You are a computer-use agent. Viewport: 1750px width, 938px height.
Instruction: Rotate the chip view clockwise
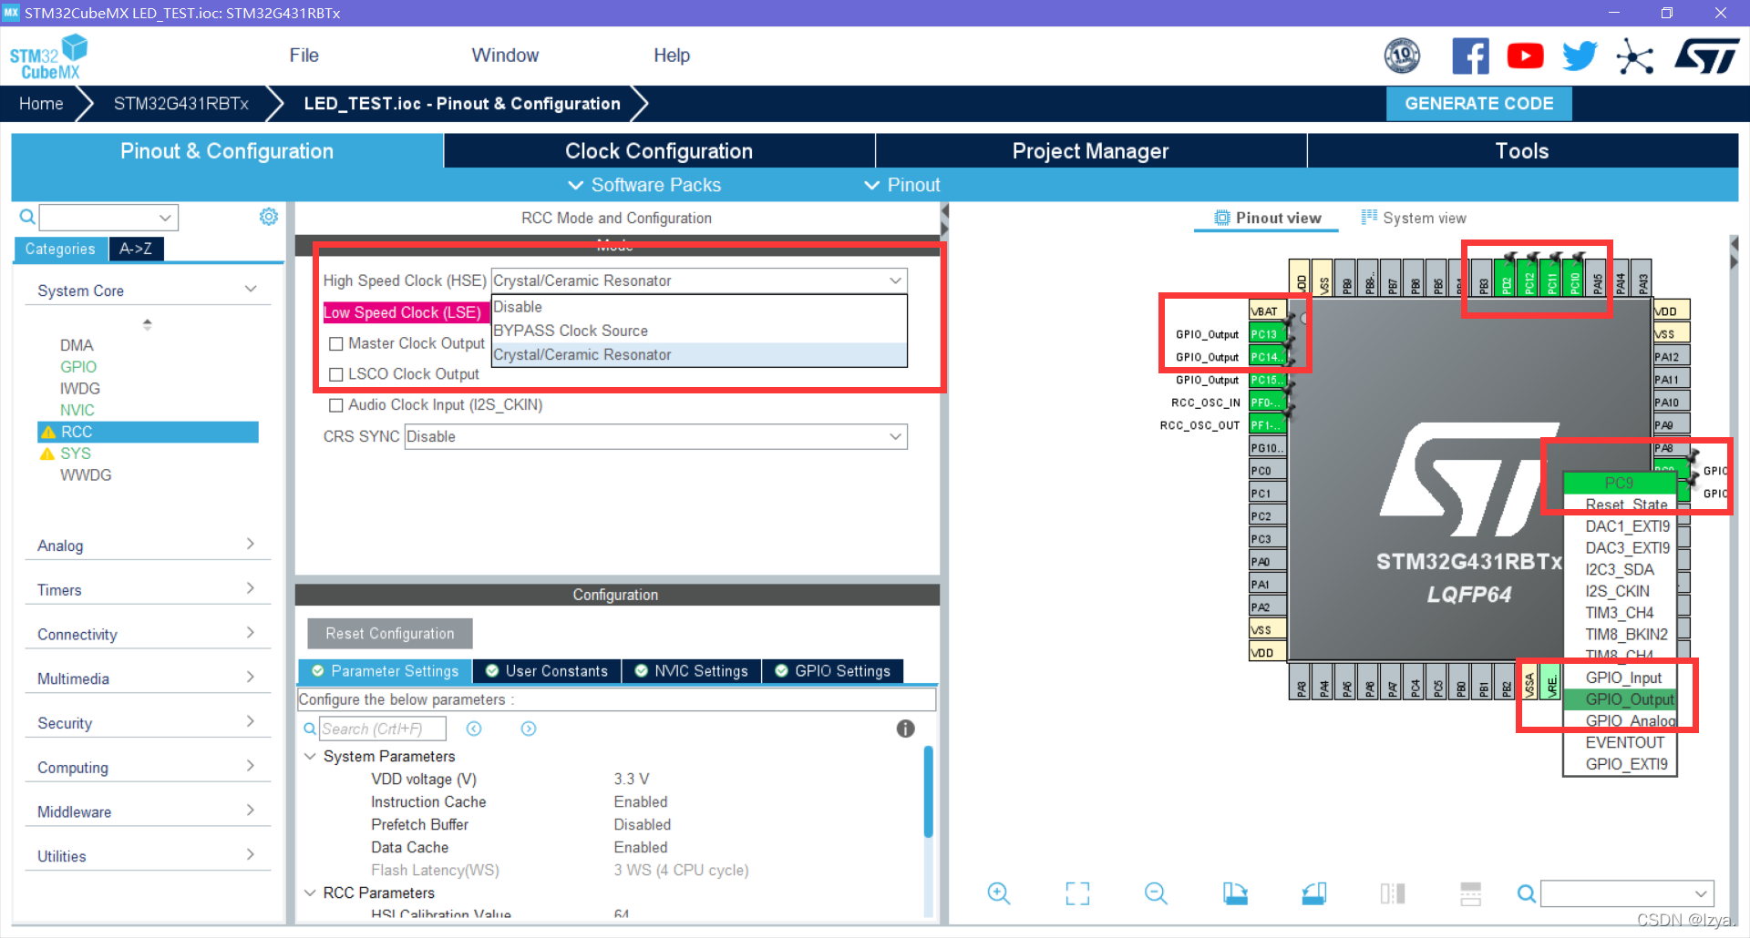click(x=1235, y=893)
